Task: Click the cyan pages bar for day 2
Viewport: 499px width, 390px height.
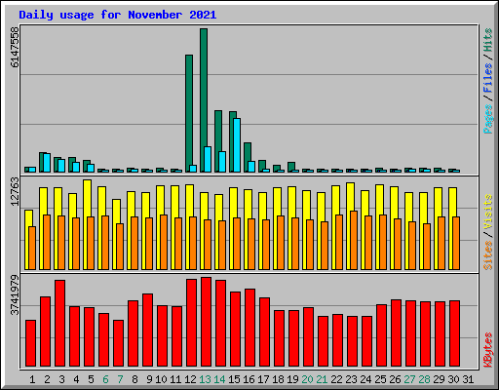Action: click(x=47, y=163)
